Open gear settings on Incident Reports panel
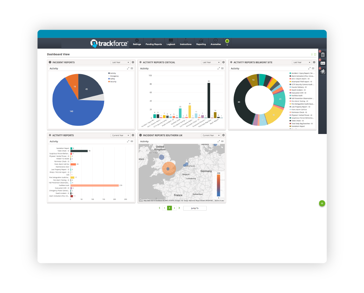Viewport: 364px width, 293px height. point(133,62)
